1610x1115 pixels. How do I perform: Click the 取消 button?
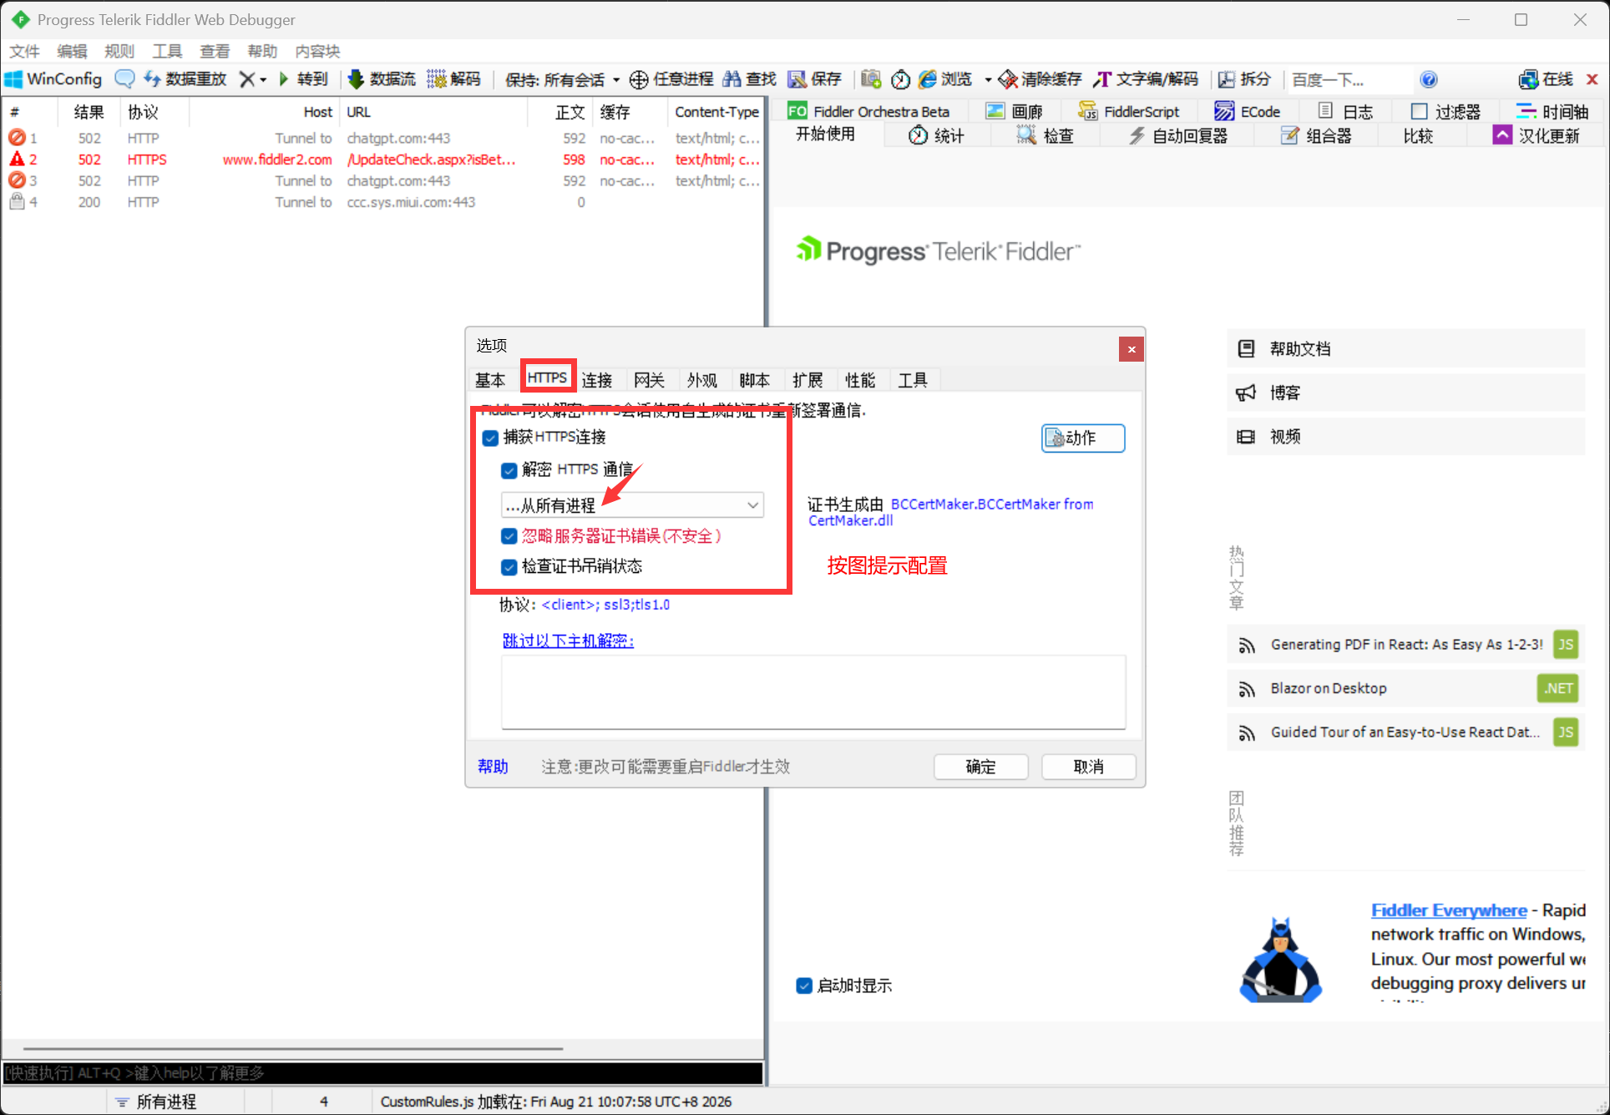pos(1088,767)
